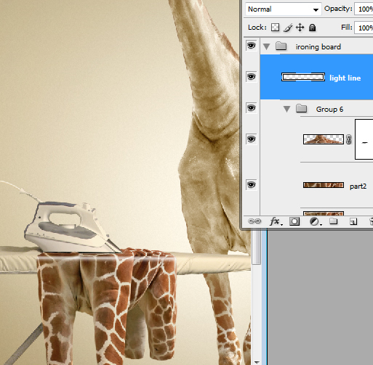Click the part2 layer thumbnail
The width and height of the screenshot is (373, 365).
324,185
